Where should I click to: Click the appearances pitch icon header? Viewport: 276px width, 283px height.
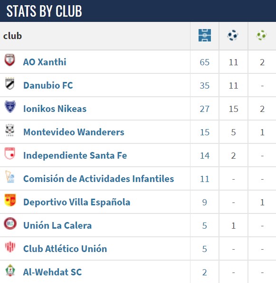pyautogui.click(x=205, y=35)
